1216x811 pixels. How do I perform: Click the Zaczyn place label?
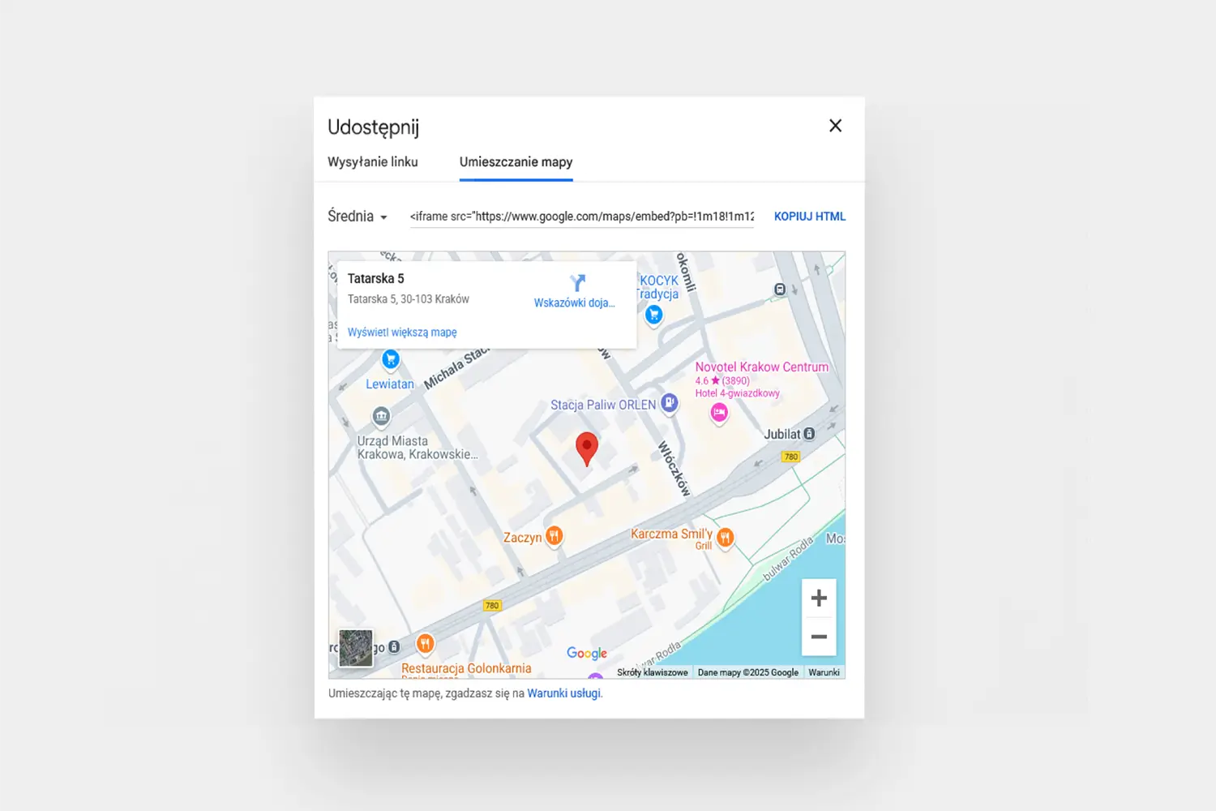point(522,538)
